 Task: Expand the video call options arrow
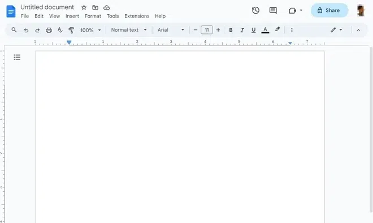pyautogui.click(x=301, y=10)
